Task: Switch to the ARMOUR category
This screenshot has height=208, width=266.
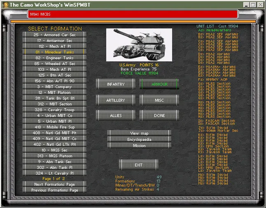Action: (x=159, y=84)
